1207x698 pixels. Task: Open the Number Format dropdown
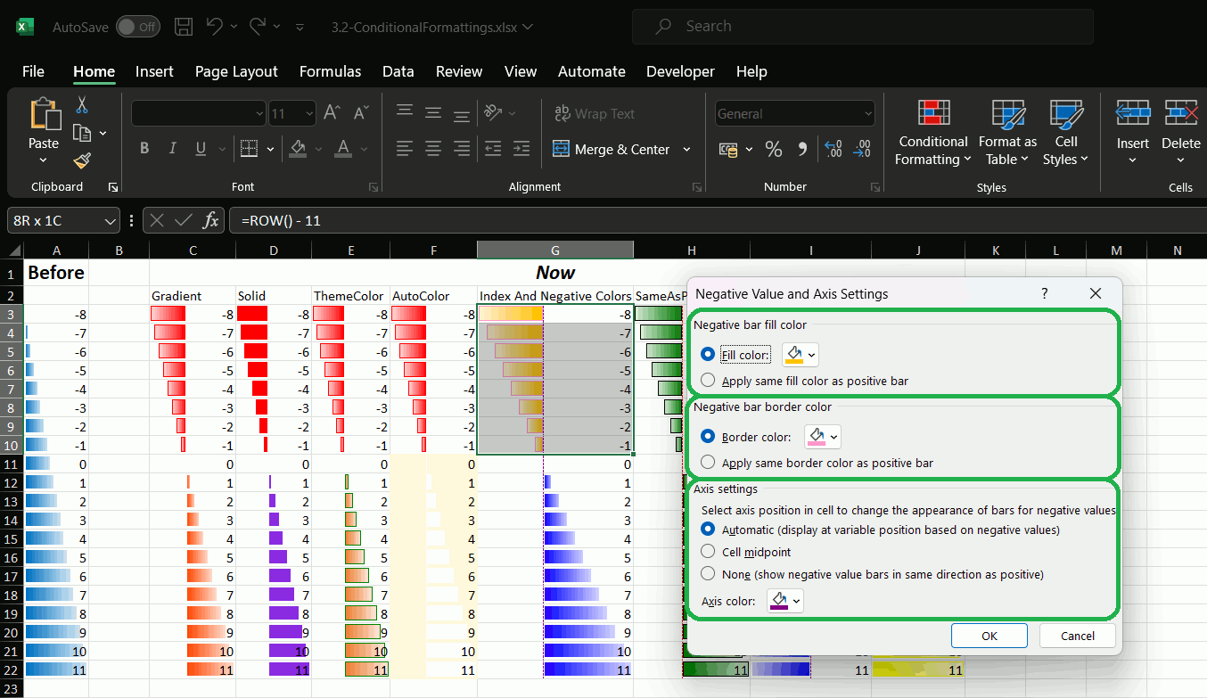(x=792, y=112)
